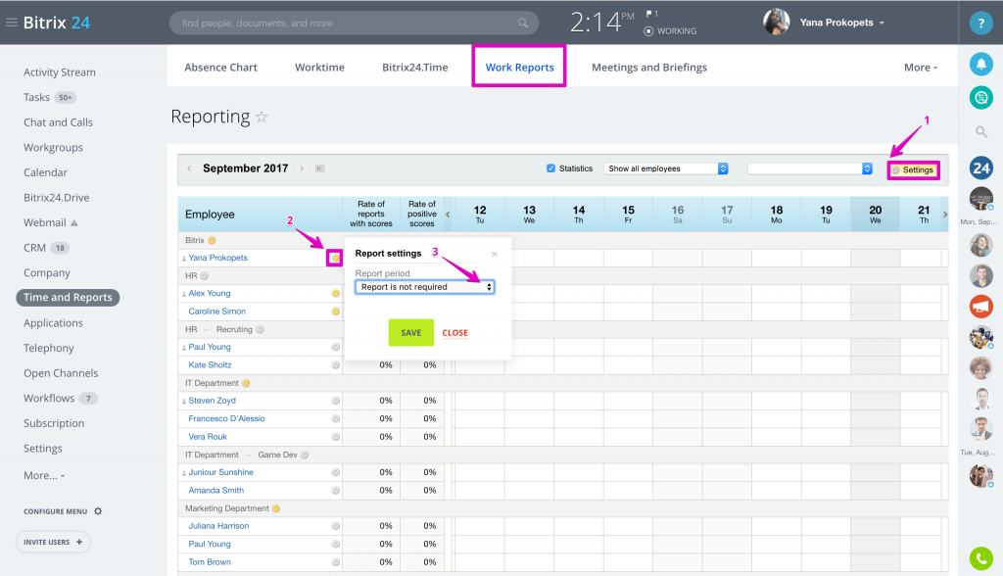Viewport: 1003px width, 576px height.
Task: Open report settings icon for Amanda Smith
Action: point(335,490)
